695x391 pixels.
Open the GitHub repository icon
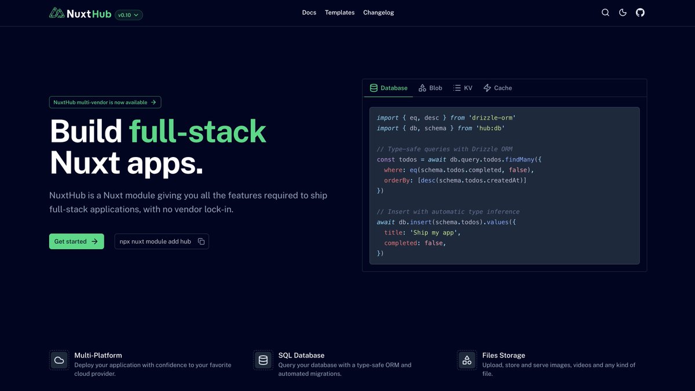coord(640,13)
